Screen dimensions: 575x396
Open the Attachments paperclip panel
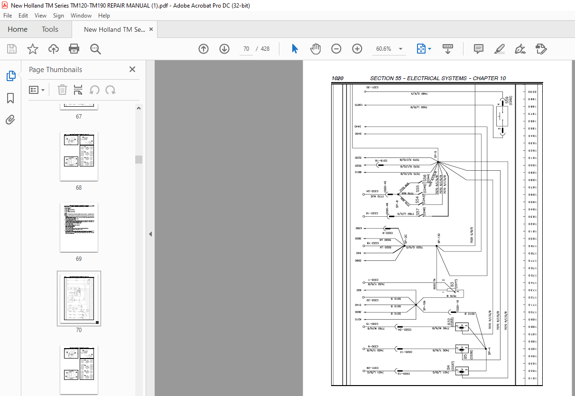pyautogui.click(x=10, y=120)
